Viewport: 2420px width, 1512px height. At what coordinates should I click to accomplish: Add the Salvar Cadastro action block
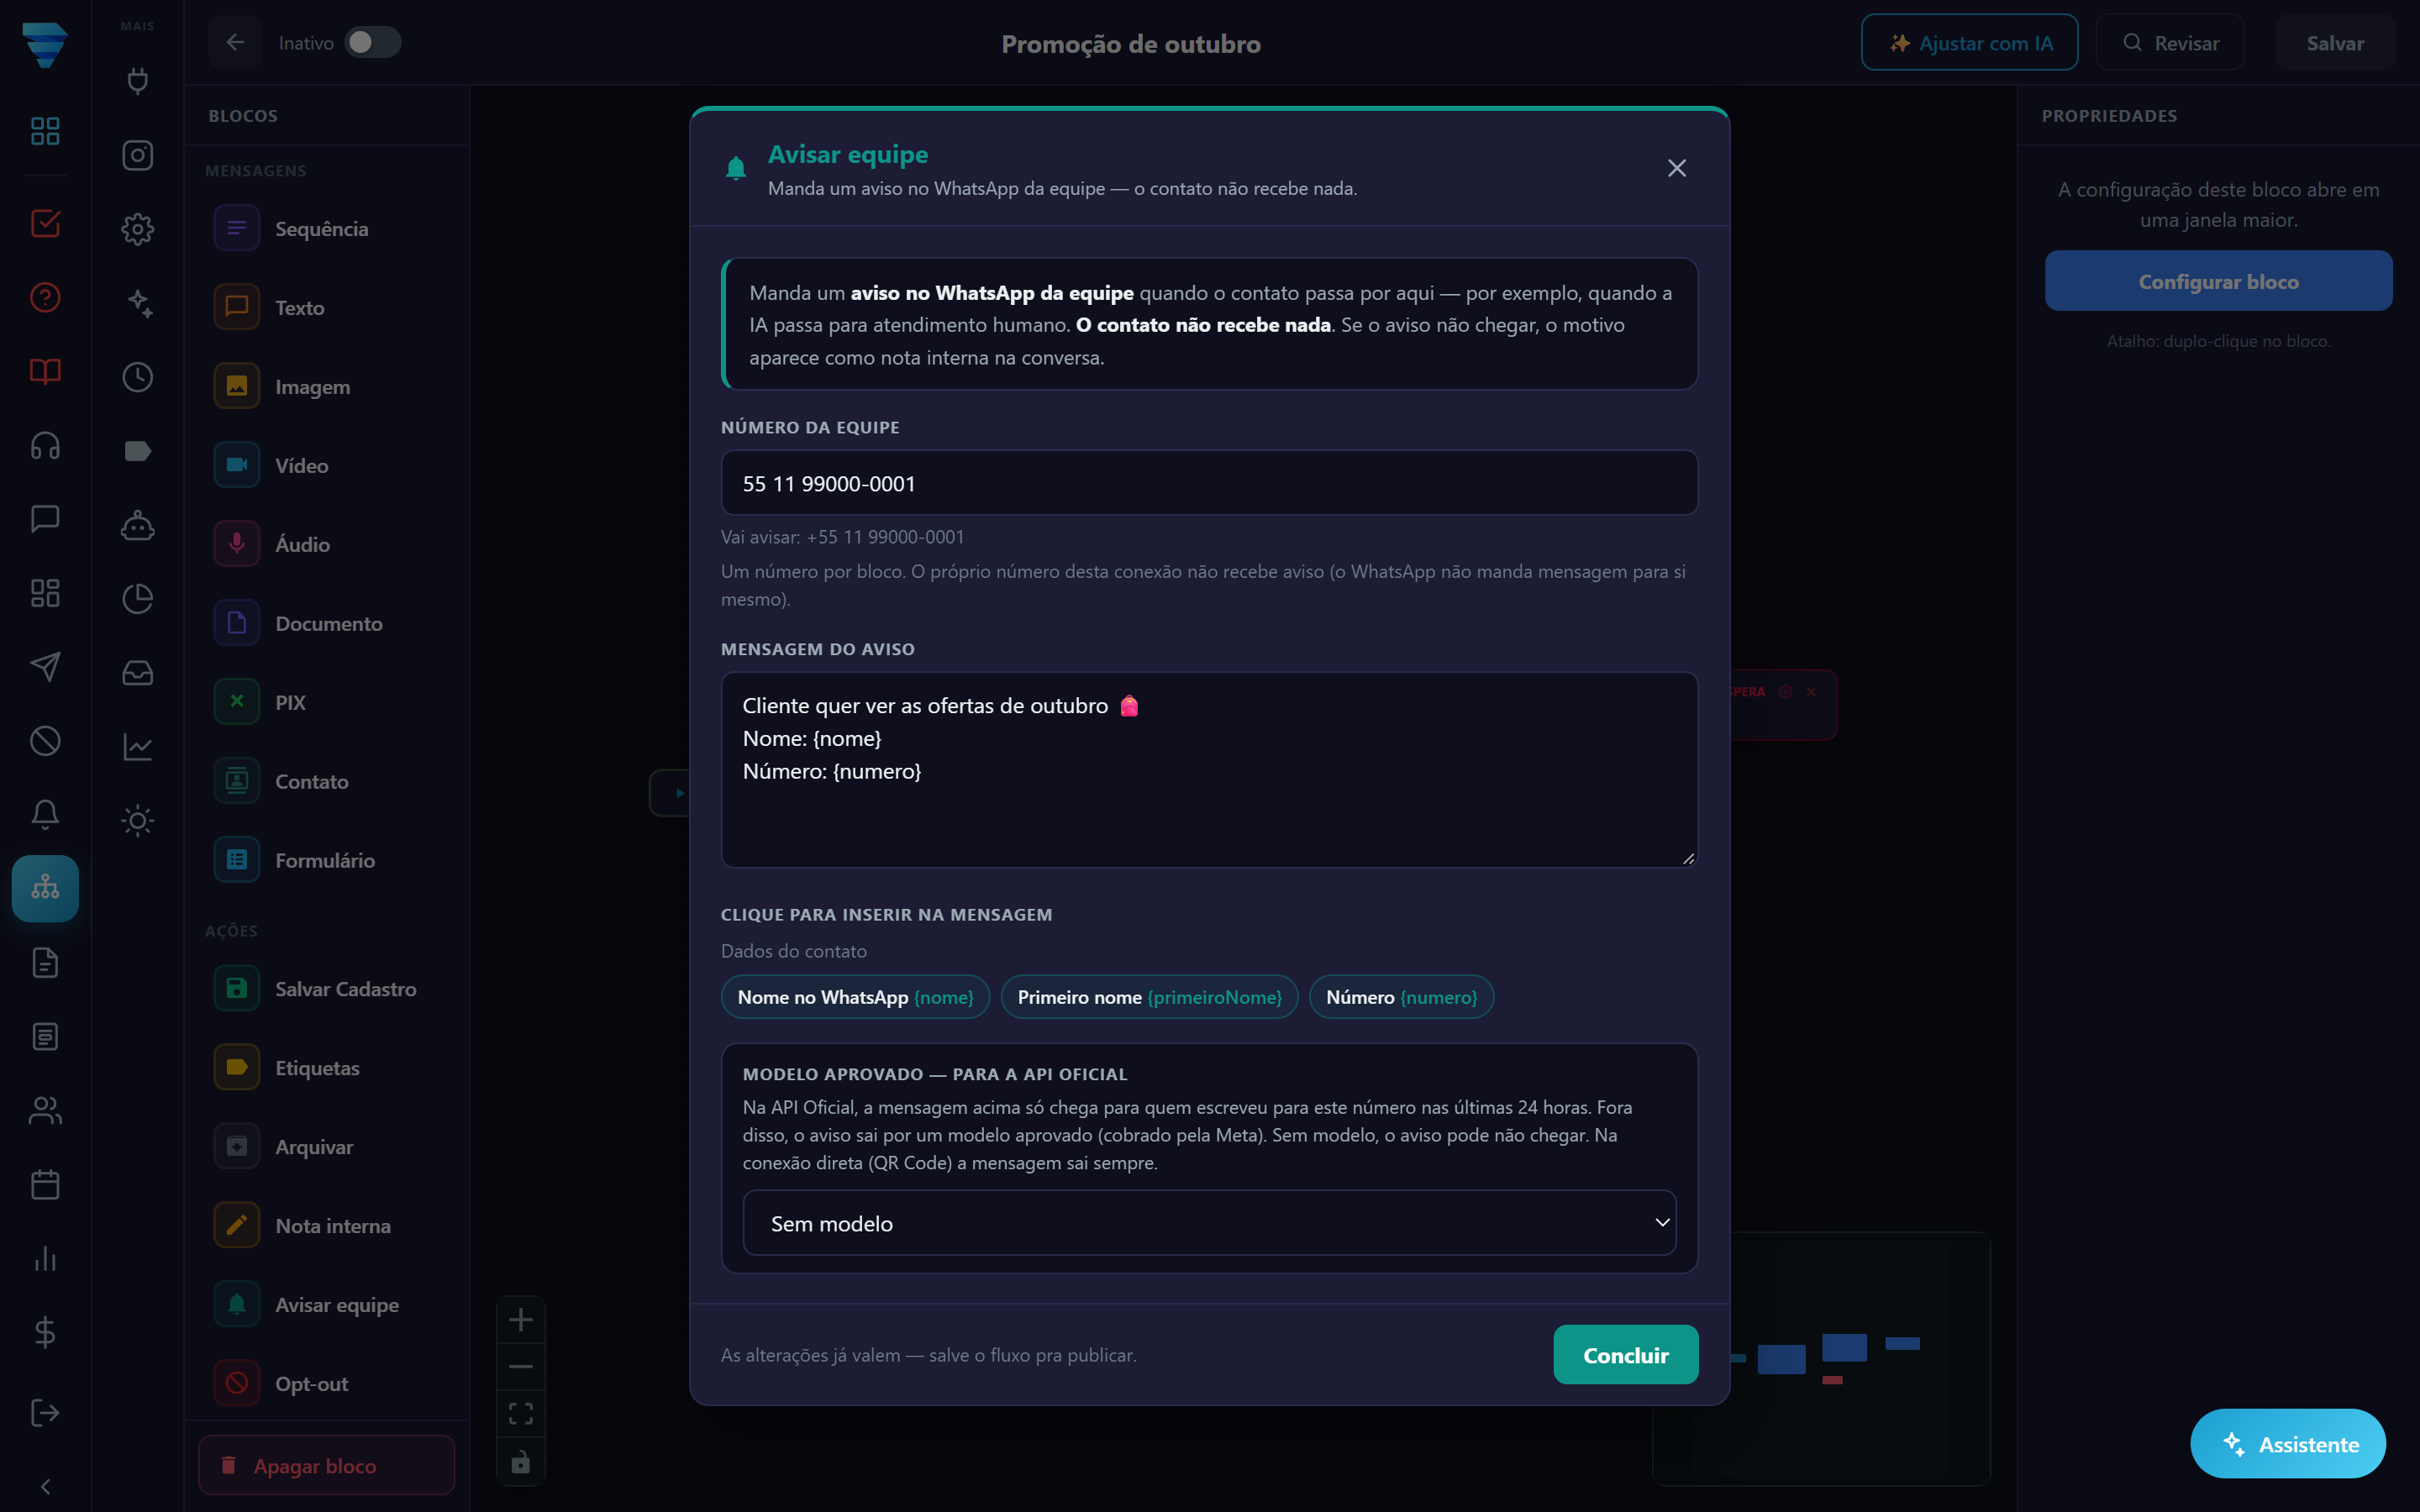pos(326,988)
